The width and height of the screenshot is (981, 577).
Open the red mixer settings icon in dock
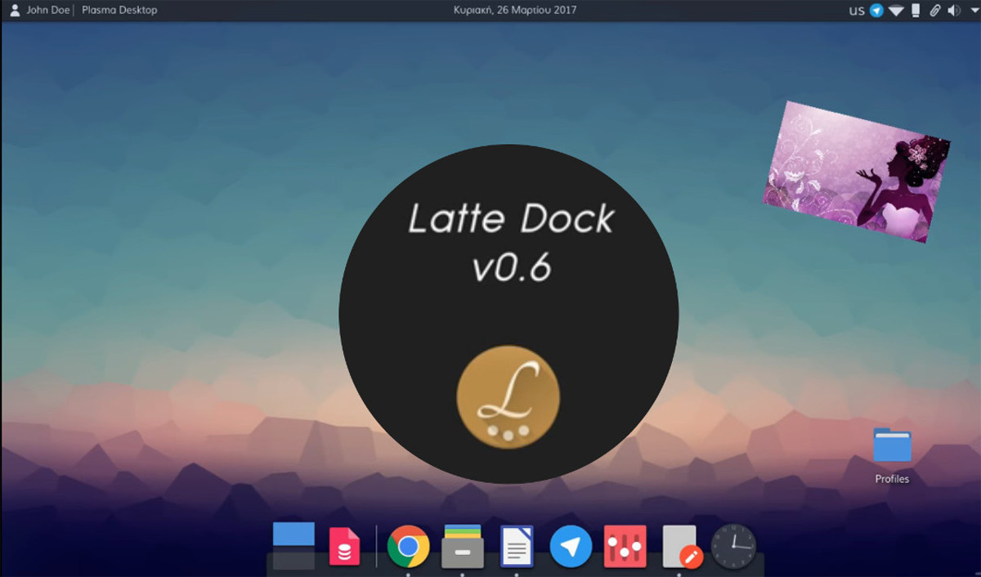(x=625, y=547)
